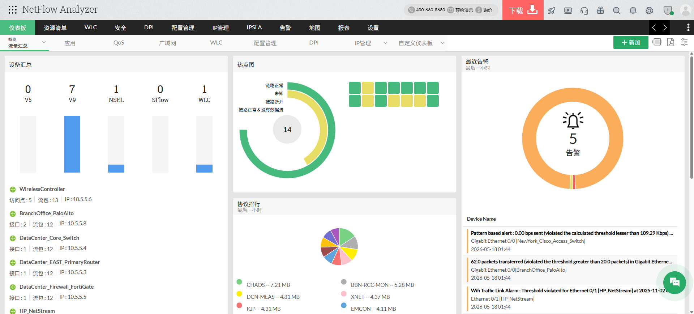This screenshot has height=314, width=694.
Task: Open the Pattern based alert entry
Action: click(572, 233)
